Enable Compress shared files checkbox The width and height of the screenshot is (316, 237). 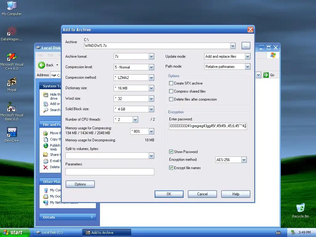171,91
